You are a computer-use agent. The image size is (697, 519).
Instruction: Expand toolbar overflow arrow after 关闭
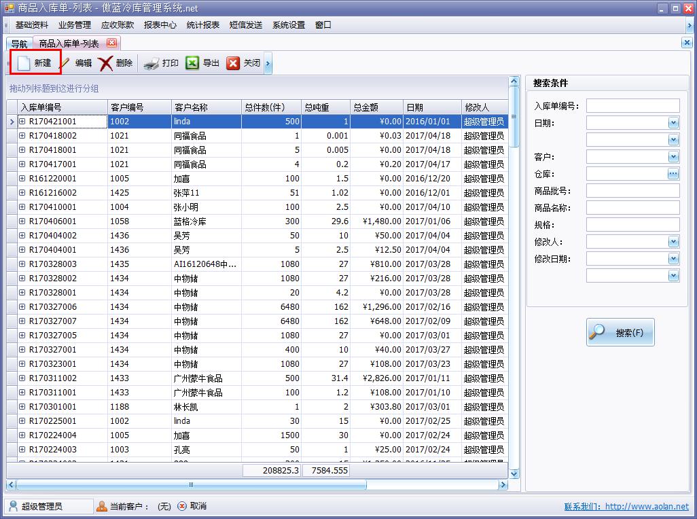[x=268, y=63]
